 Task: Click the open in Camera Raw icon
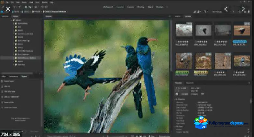coord(35,7)
